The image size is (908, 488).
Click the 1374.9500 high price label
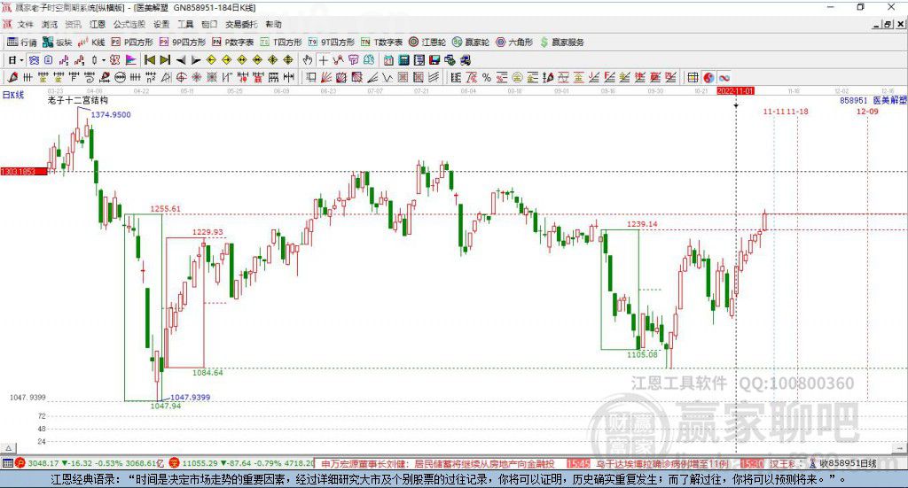(111, 114)
